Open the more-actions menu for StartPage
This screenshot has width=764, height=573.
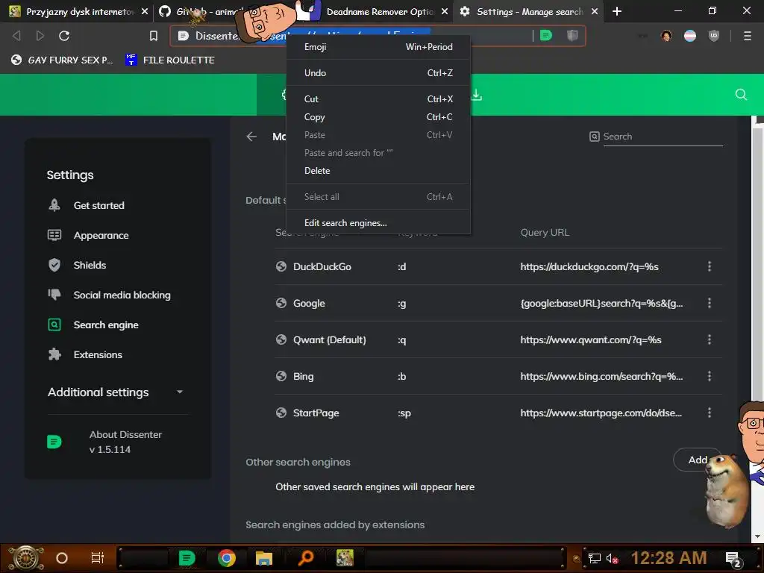[x=709, y=413]
